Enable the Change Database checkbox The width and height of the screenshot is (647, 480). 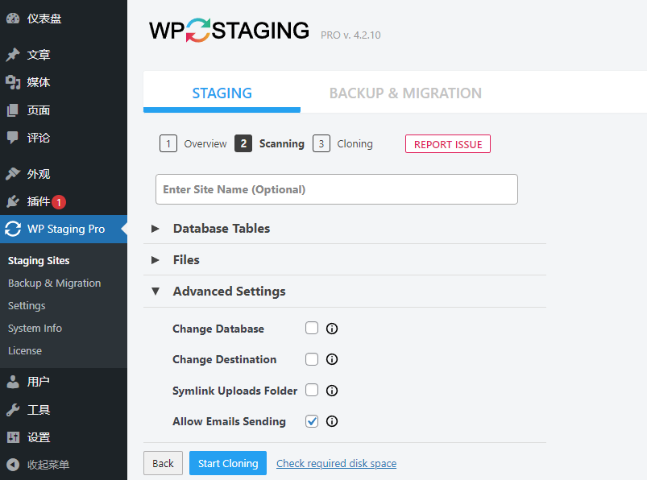pos(312,328)
